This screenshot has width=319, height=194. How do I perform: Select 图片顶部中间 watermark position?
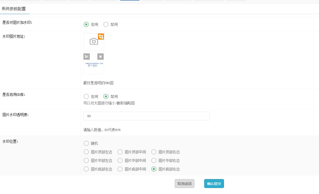[x=120, y=152]
